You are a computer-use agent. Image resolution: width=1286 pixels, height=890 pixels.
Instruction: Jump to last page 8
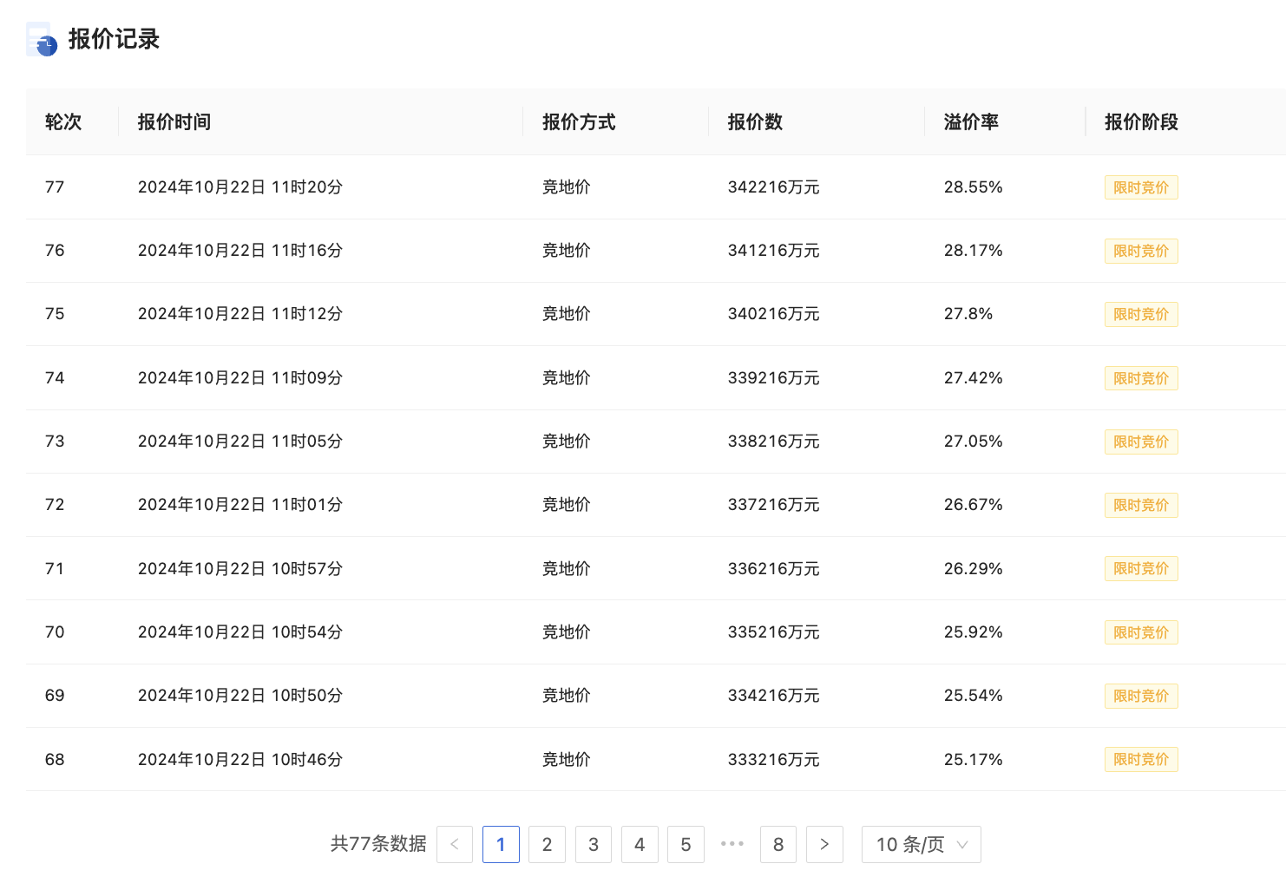click(x=778, y=844)
